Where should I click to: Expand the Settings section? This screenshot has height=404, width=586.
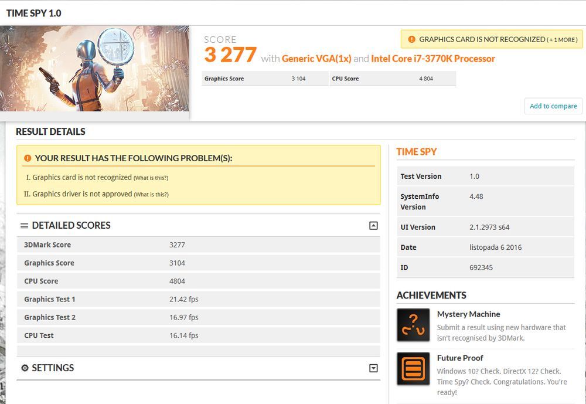[x=373, y=368]
